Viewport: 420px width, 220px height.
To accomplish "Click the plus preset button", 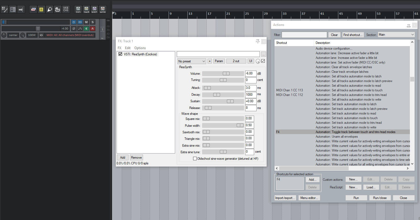I will (x=210, y=61).
